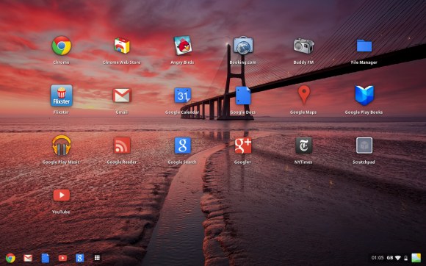Open the Scratchpad app
Screen dimensions: 426x266
[x=364, y=145]
